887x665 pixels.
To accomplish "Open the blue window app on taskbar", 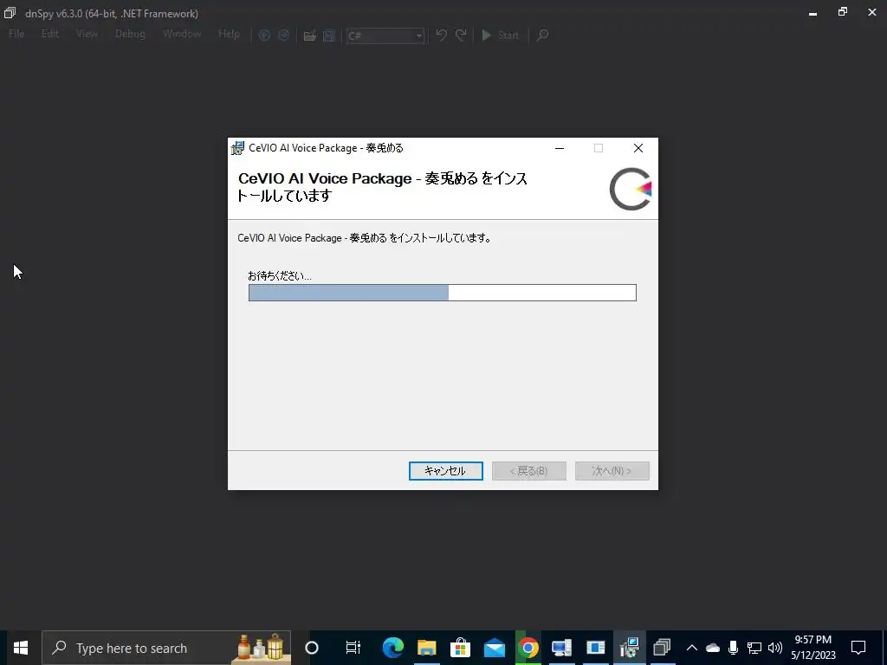I will pyautogui.click(x=596, y=648).
